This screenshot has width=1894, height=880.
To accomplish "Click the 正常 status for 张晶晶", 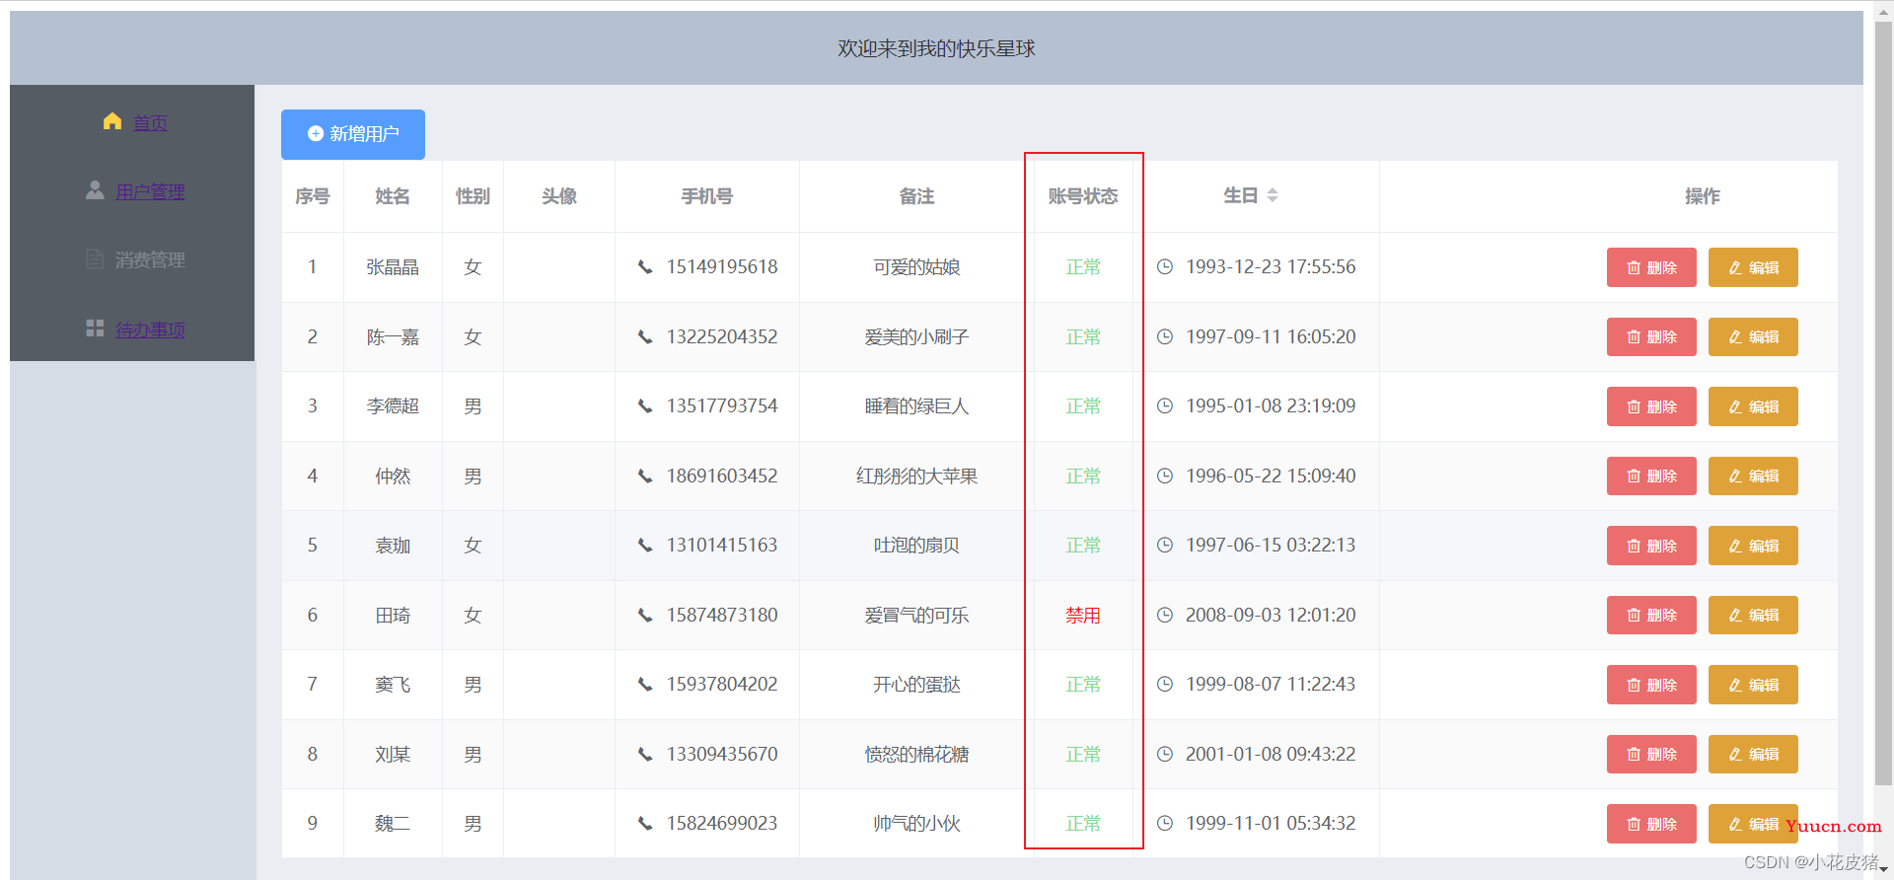I will tap(1083, 267).
